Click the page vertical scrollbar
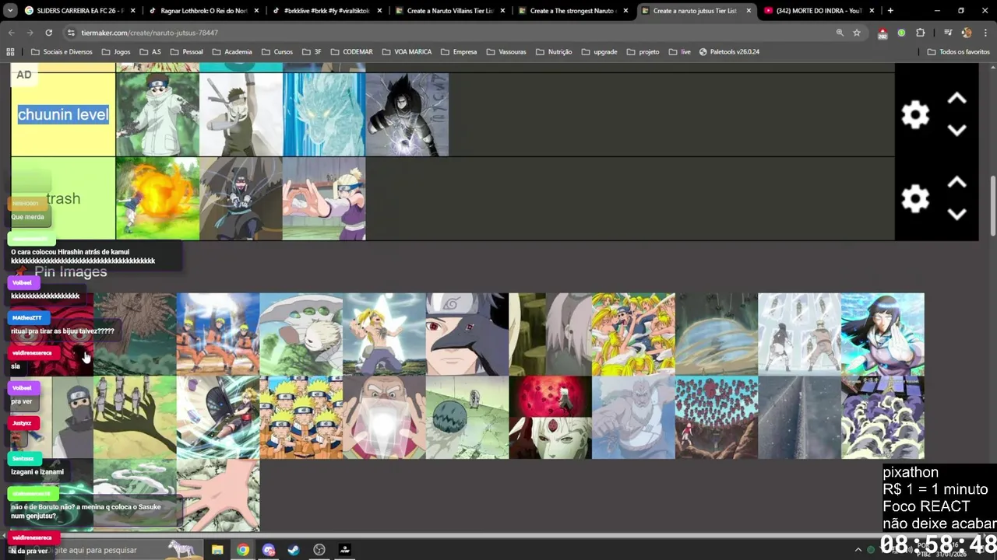The image size is (997, 560). [993, 206]
